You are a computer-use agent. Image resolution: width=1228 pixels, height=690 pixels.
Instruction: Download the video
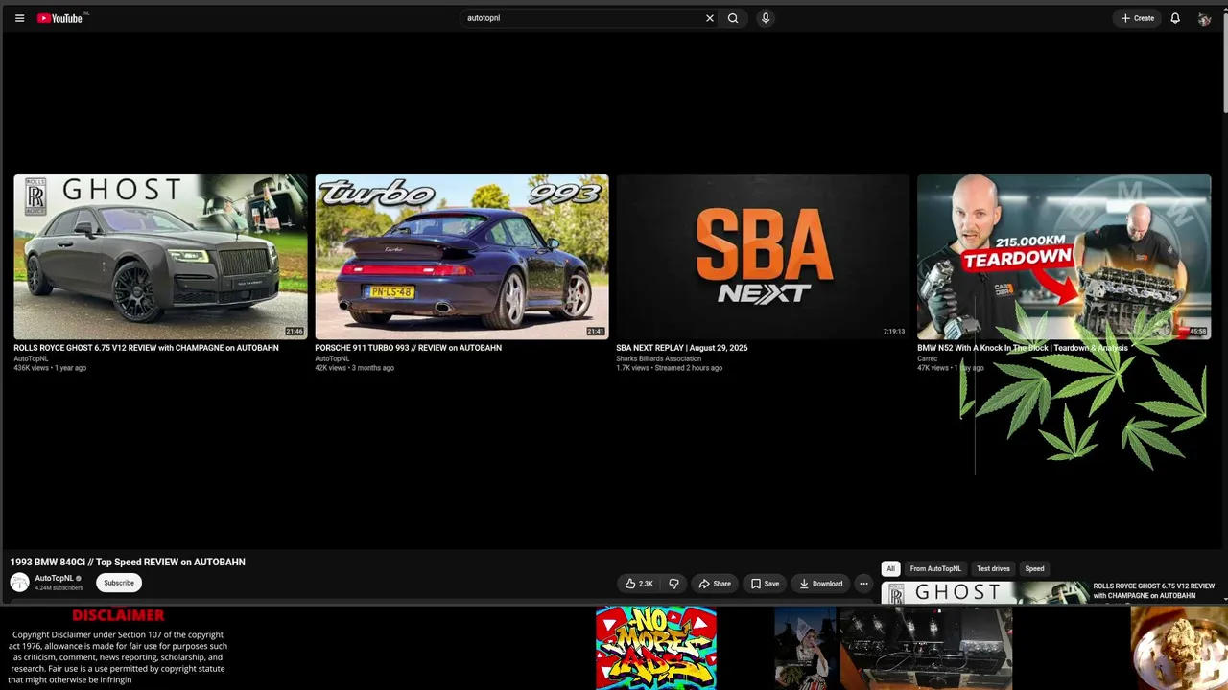820,584
